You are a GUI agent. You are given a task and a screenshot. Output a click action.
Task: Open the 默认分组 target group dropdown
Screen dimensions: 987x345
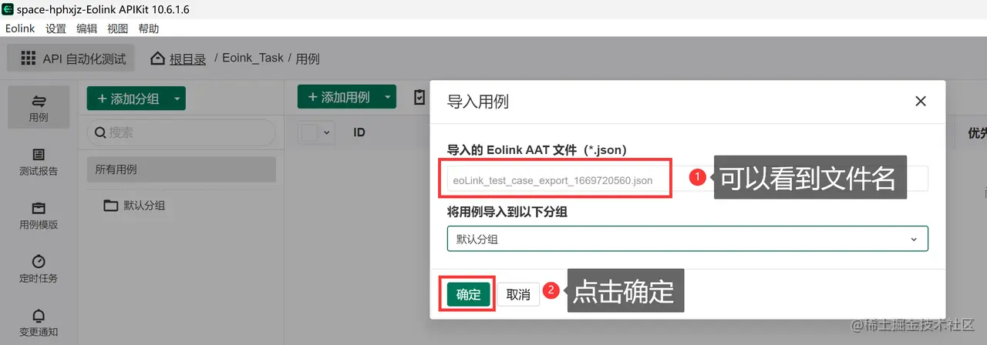[x=688, y=239]
